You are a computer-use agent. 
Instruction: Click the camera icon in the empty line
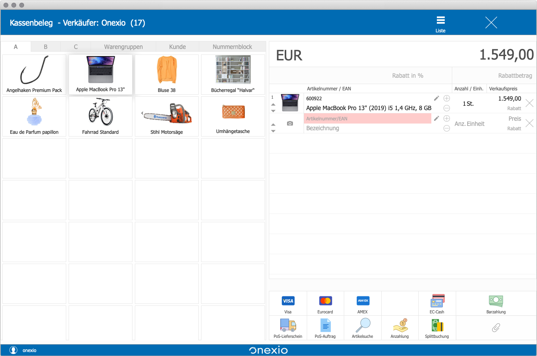(290, 124)
